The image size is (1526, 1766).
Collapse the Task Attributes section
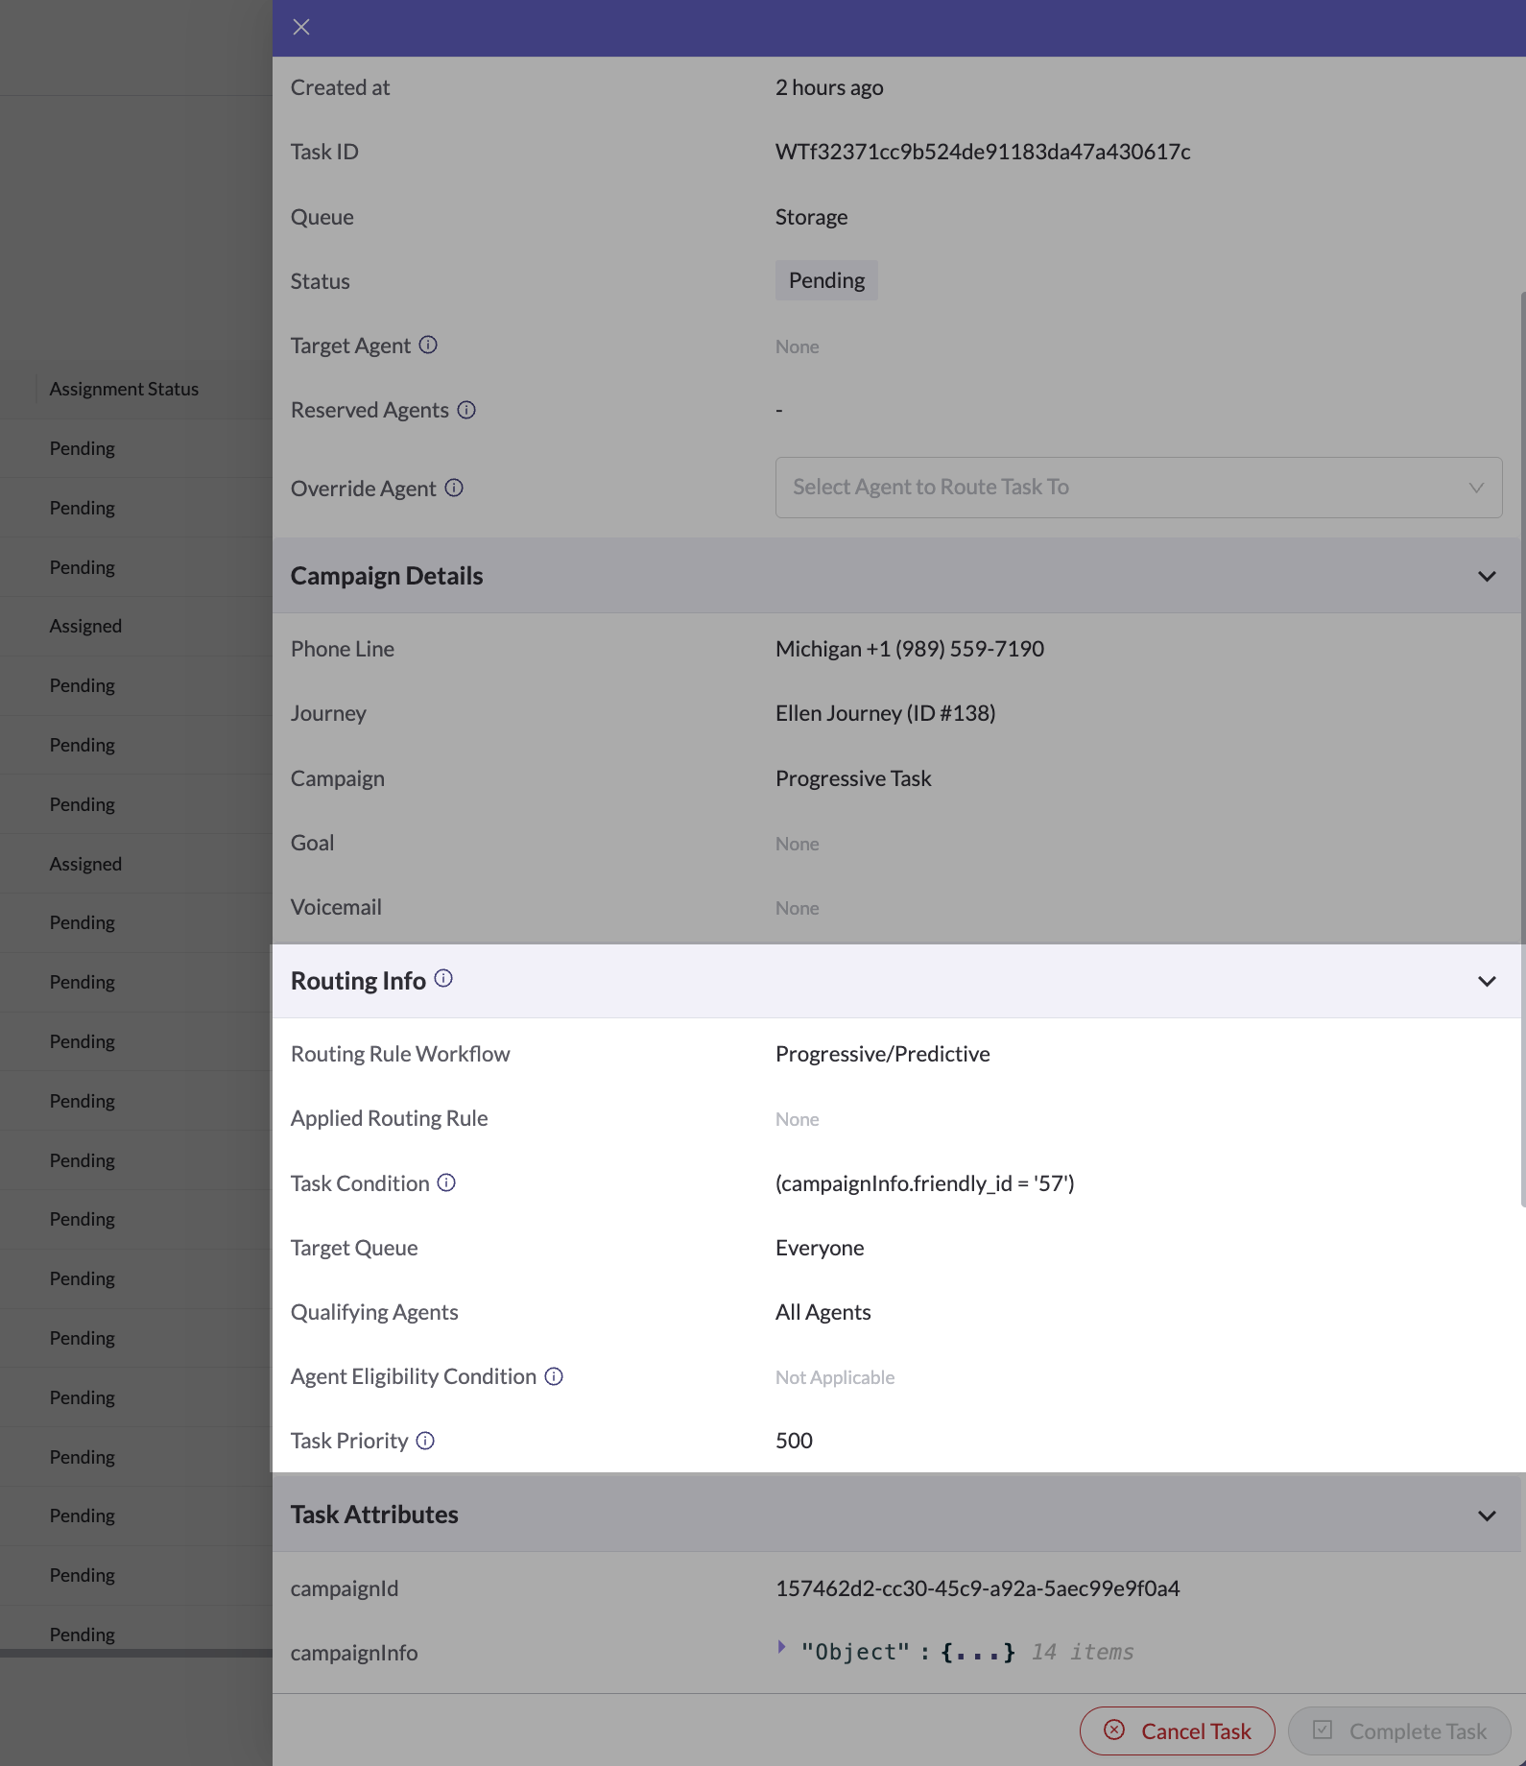tap(1487, 1515)
